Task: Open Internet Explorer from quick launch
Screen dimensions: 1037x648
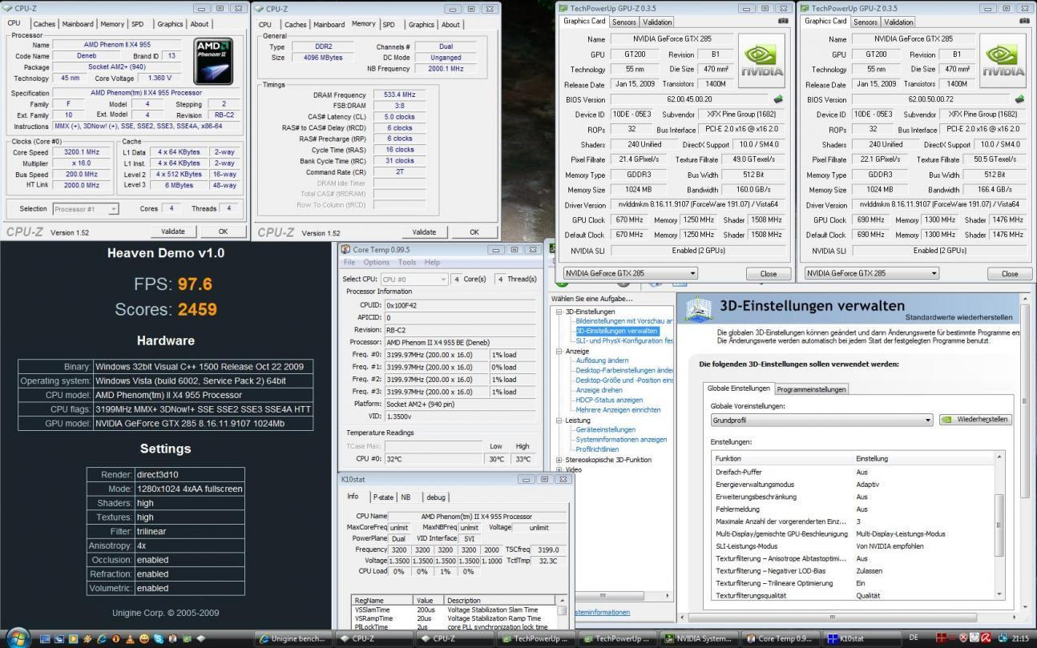Action: 102,638
